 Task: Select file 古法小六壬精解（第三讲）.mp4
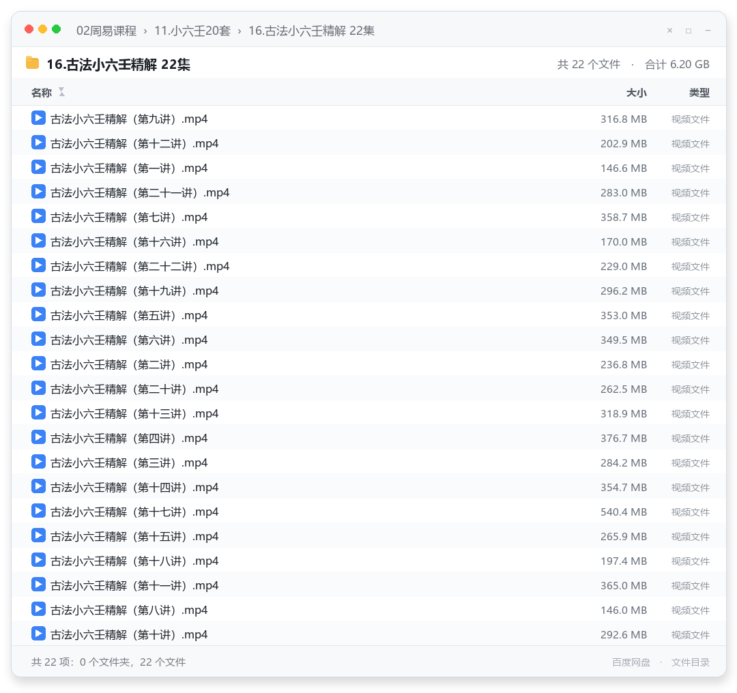click(x=369, y=462)
